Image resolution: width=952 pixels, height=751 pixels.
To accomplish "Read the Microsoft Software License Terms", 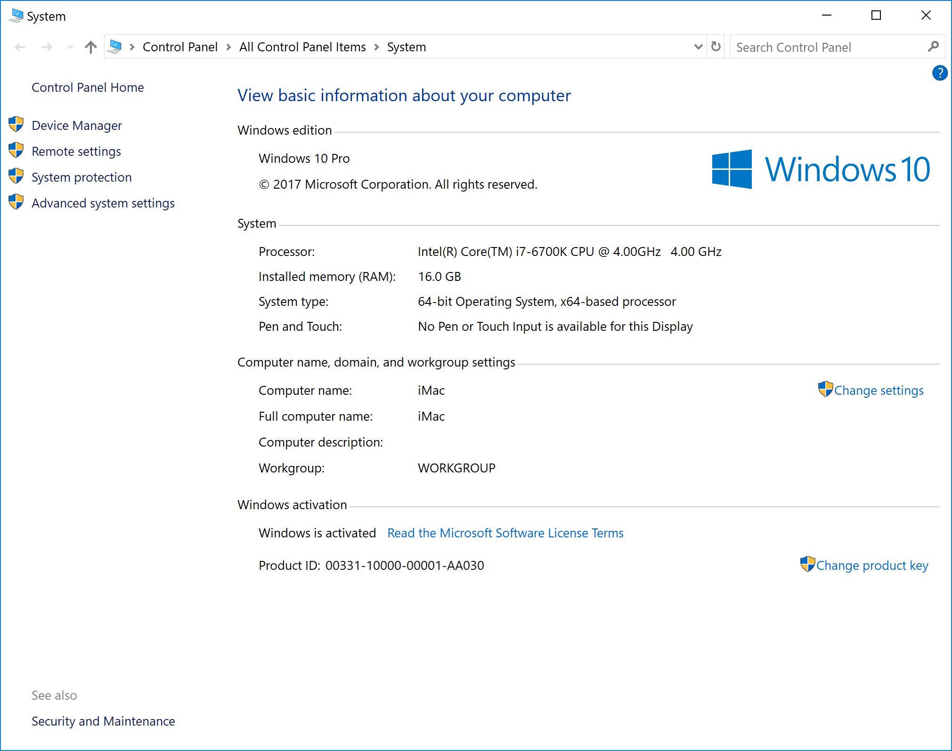I will pos(505,533).
